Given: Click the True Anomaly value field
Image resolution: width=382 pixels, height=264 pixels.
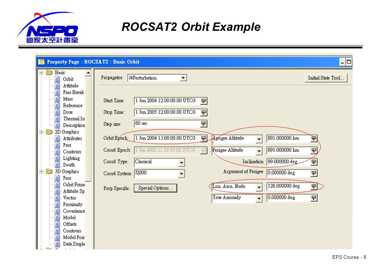Looking at the screenshot, I should point(289,198).
